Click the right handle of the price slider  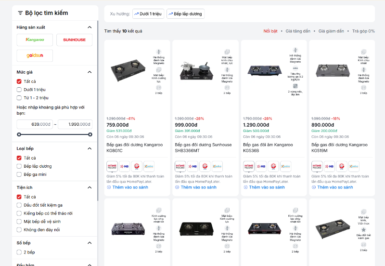tap(90, 134)
